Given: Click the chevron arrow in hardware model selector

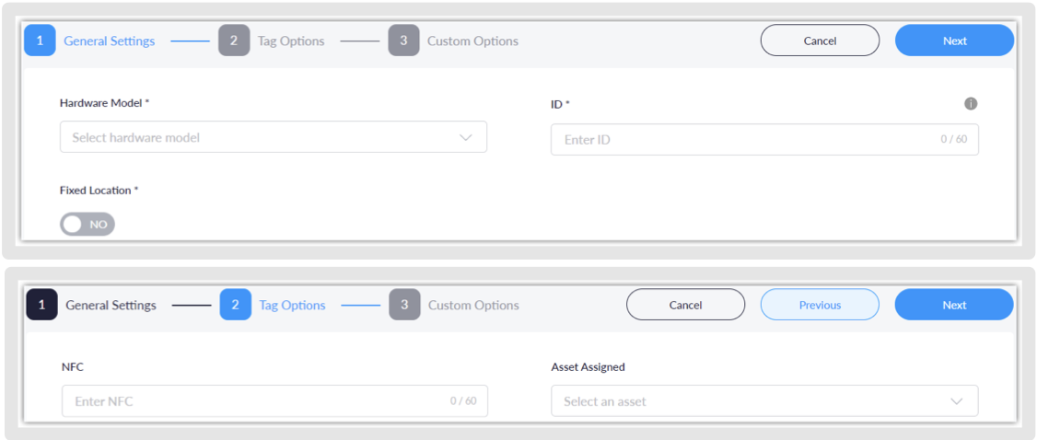Looking at the screenshot, I should [x=465, y=138].
